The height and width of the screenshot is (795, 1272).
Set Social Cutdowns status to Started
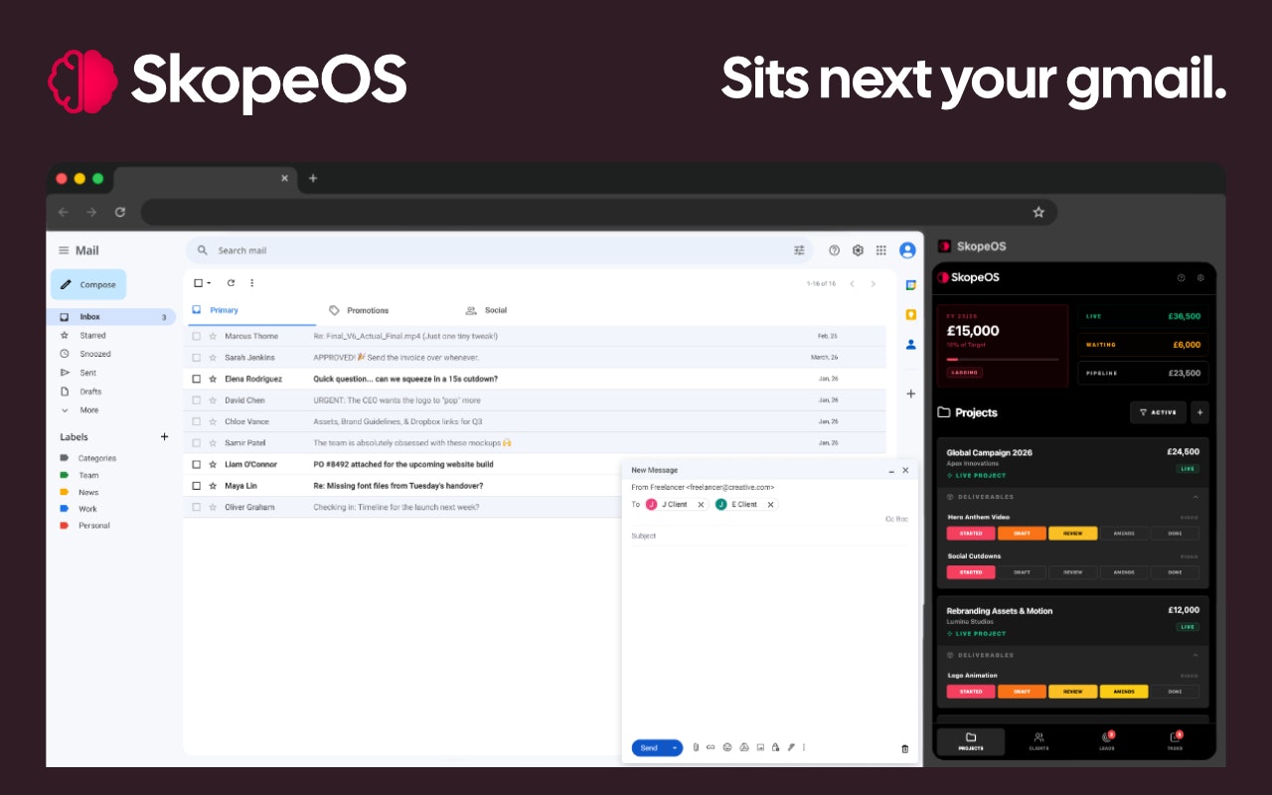pos(971,572)
